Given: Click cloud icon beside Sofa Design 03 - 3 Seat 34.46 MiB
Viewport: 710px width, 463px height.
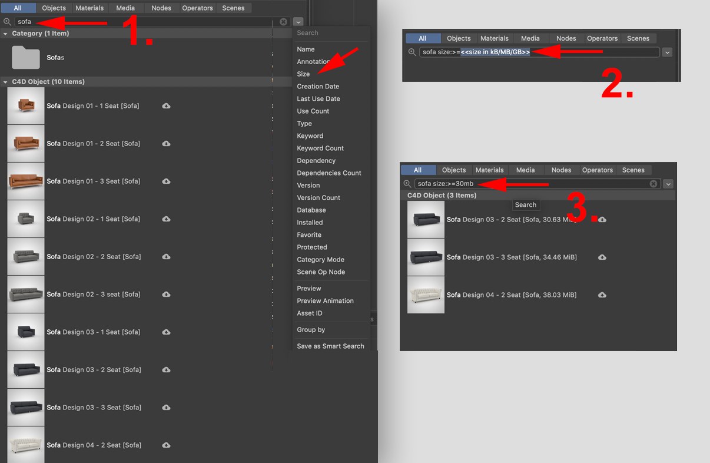Looking at the screenshot, I should (x=602, y=257).
